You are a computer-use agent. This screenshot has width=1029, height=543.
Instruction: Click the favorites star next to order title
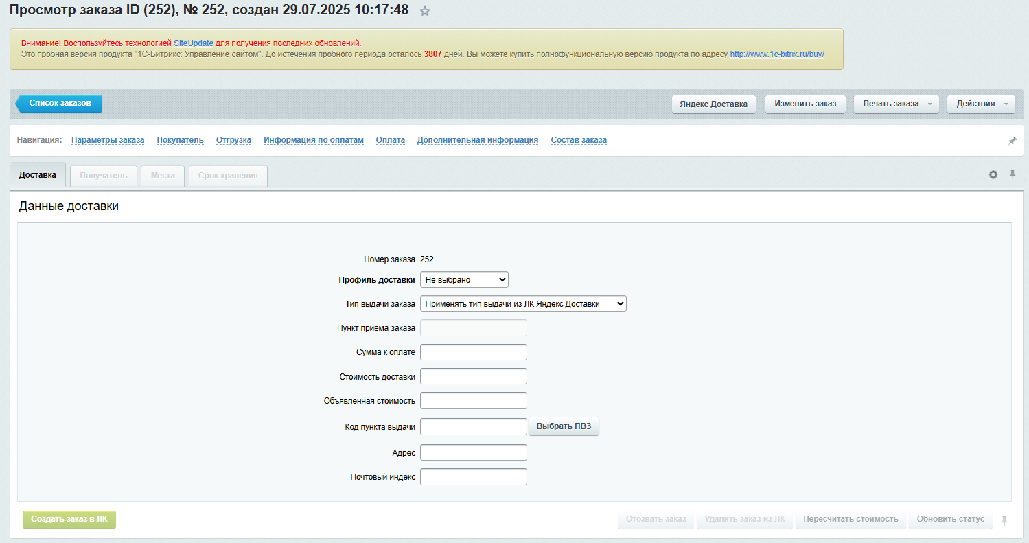coord(425,11)
